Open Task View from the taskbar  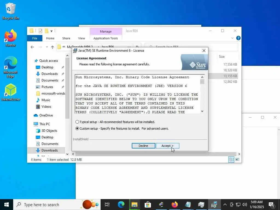[107, 205]
